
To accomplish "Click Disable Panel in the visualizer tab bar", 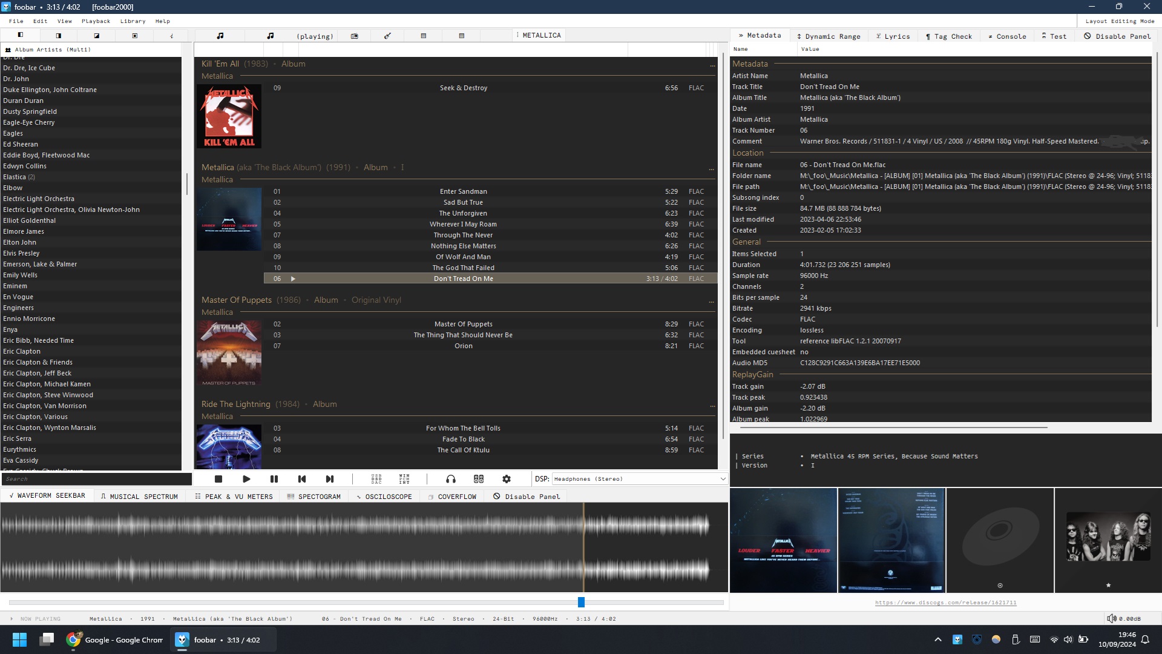I will [527, 497].
